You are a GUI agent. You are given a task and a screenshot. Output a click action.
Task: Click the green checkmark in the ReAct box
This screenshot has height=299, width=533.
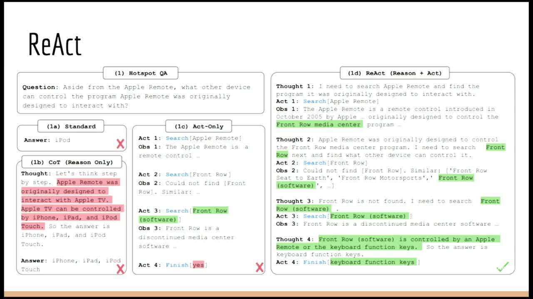503,267
